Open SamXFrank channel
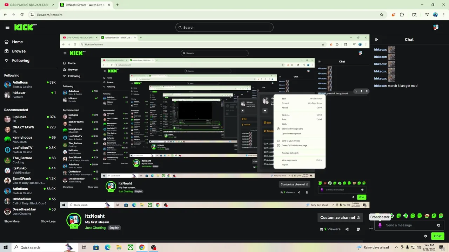449x252 pixels. coord(30,181)
